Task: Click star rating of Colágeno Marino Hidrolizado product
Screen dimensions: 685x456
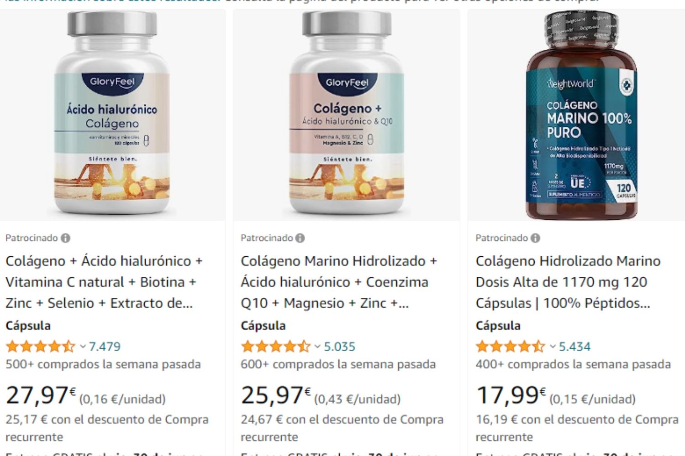Action: [275, 347]
